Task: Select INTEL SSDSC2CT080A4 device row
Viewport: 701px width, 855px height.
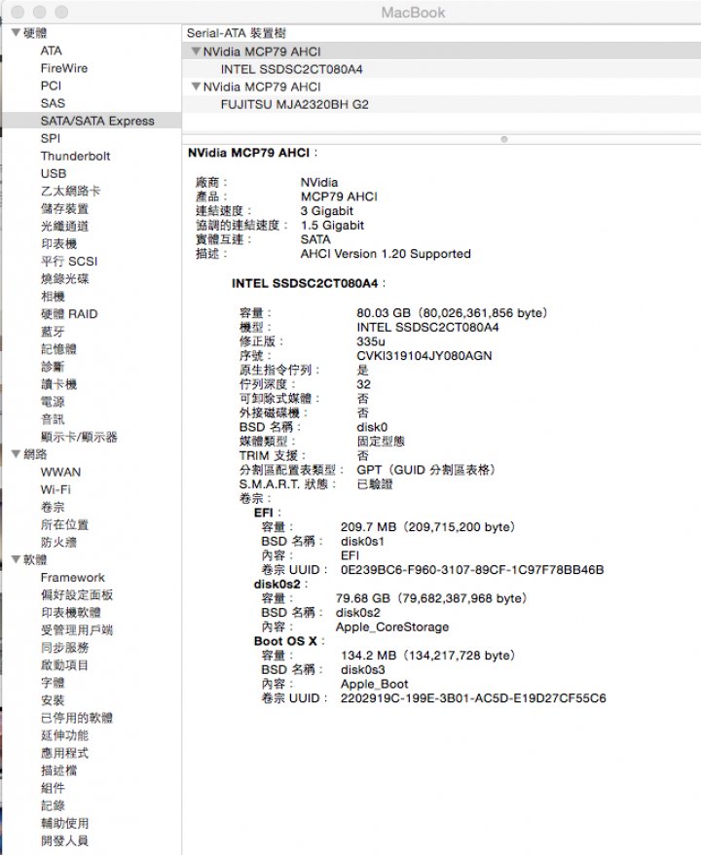Action: (x=441, y=69)
